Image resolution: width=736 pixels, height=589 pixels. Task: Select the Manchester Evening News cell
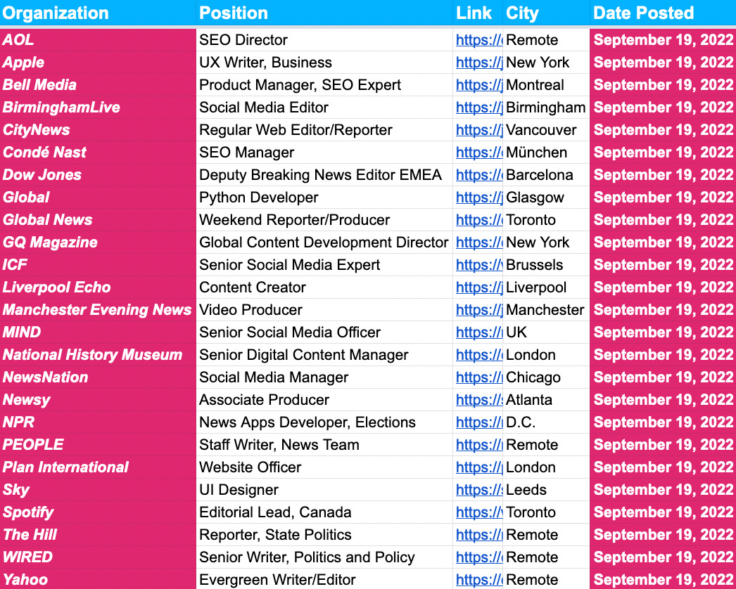click(x=98, y=310)
